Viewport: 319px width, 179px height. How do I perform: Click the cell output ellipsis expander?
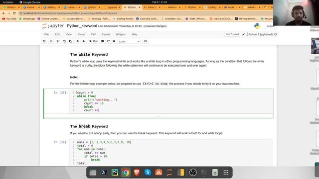tap(159, 116)
